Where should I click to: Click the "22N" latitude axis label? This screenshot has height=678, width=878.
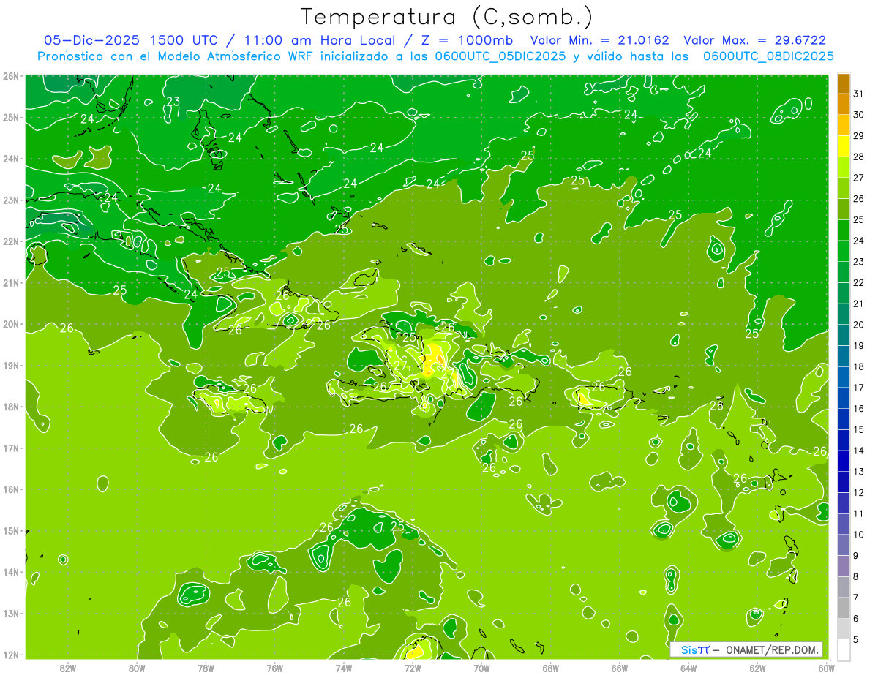click(x=11, y=241)
